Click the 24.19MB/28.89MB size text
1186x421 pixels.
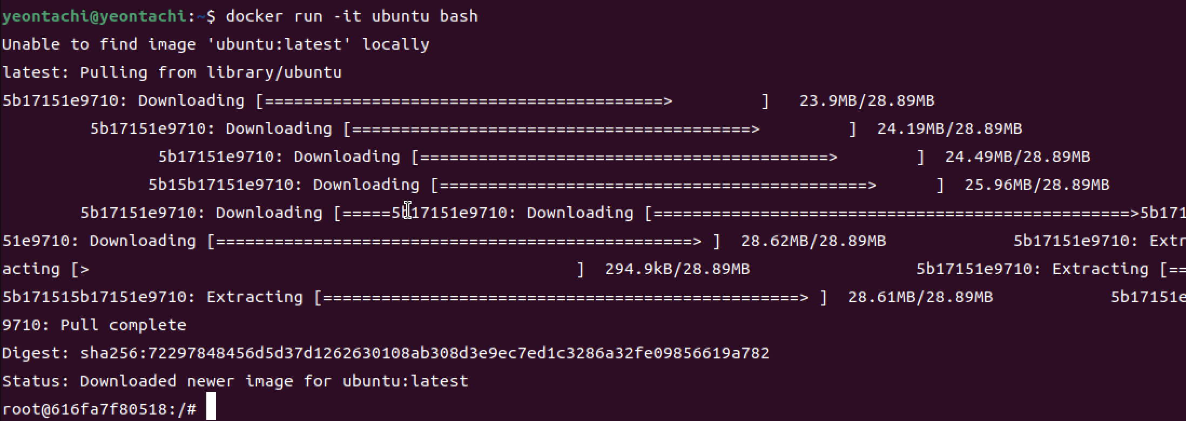click(949, 128)
